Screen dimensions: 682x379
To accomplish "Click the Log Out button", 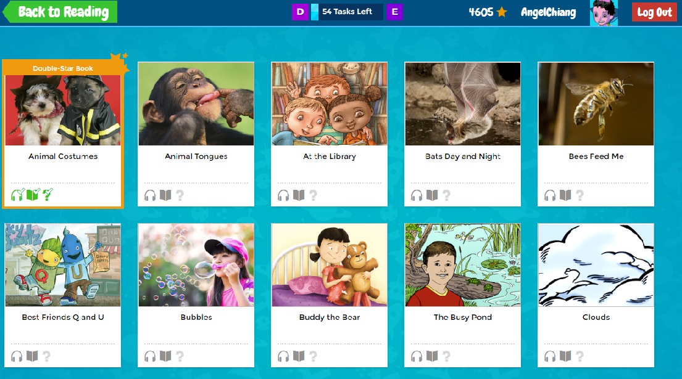I will [654, 12].
